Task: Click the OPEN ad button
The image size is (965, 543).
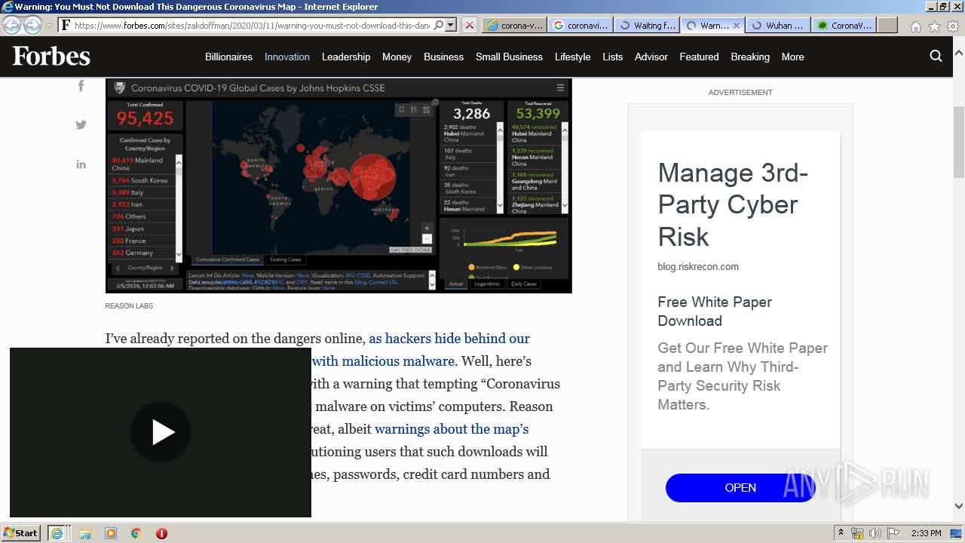Action: 740,488
